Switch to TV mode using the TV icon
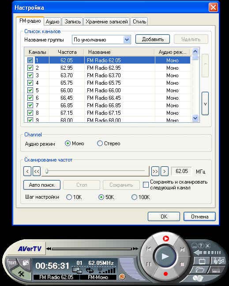This screenshot has height=286, width=229. (x=202, y=262)
